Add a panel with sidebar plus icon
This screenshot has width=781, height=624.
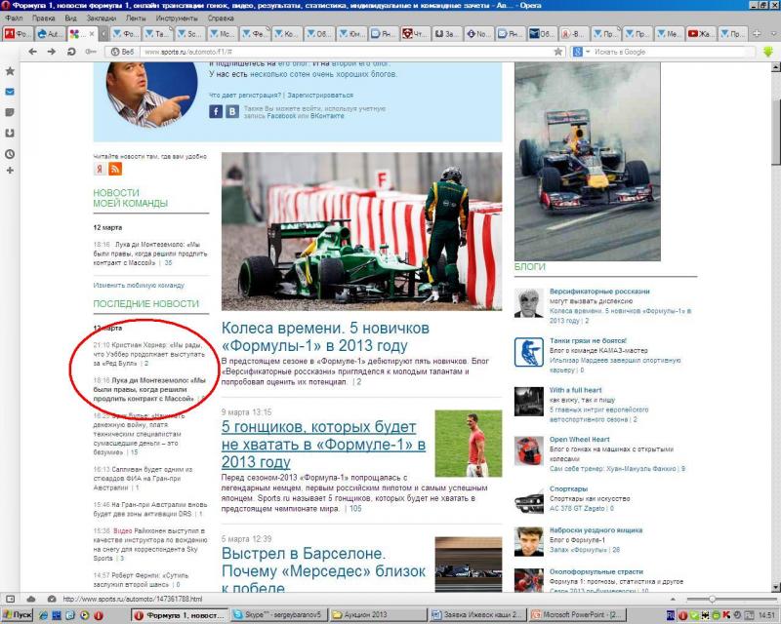point(10,171)
